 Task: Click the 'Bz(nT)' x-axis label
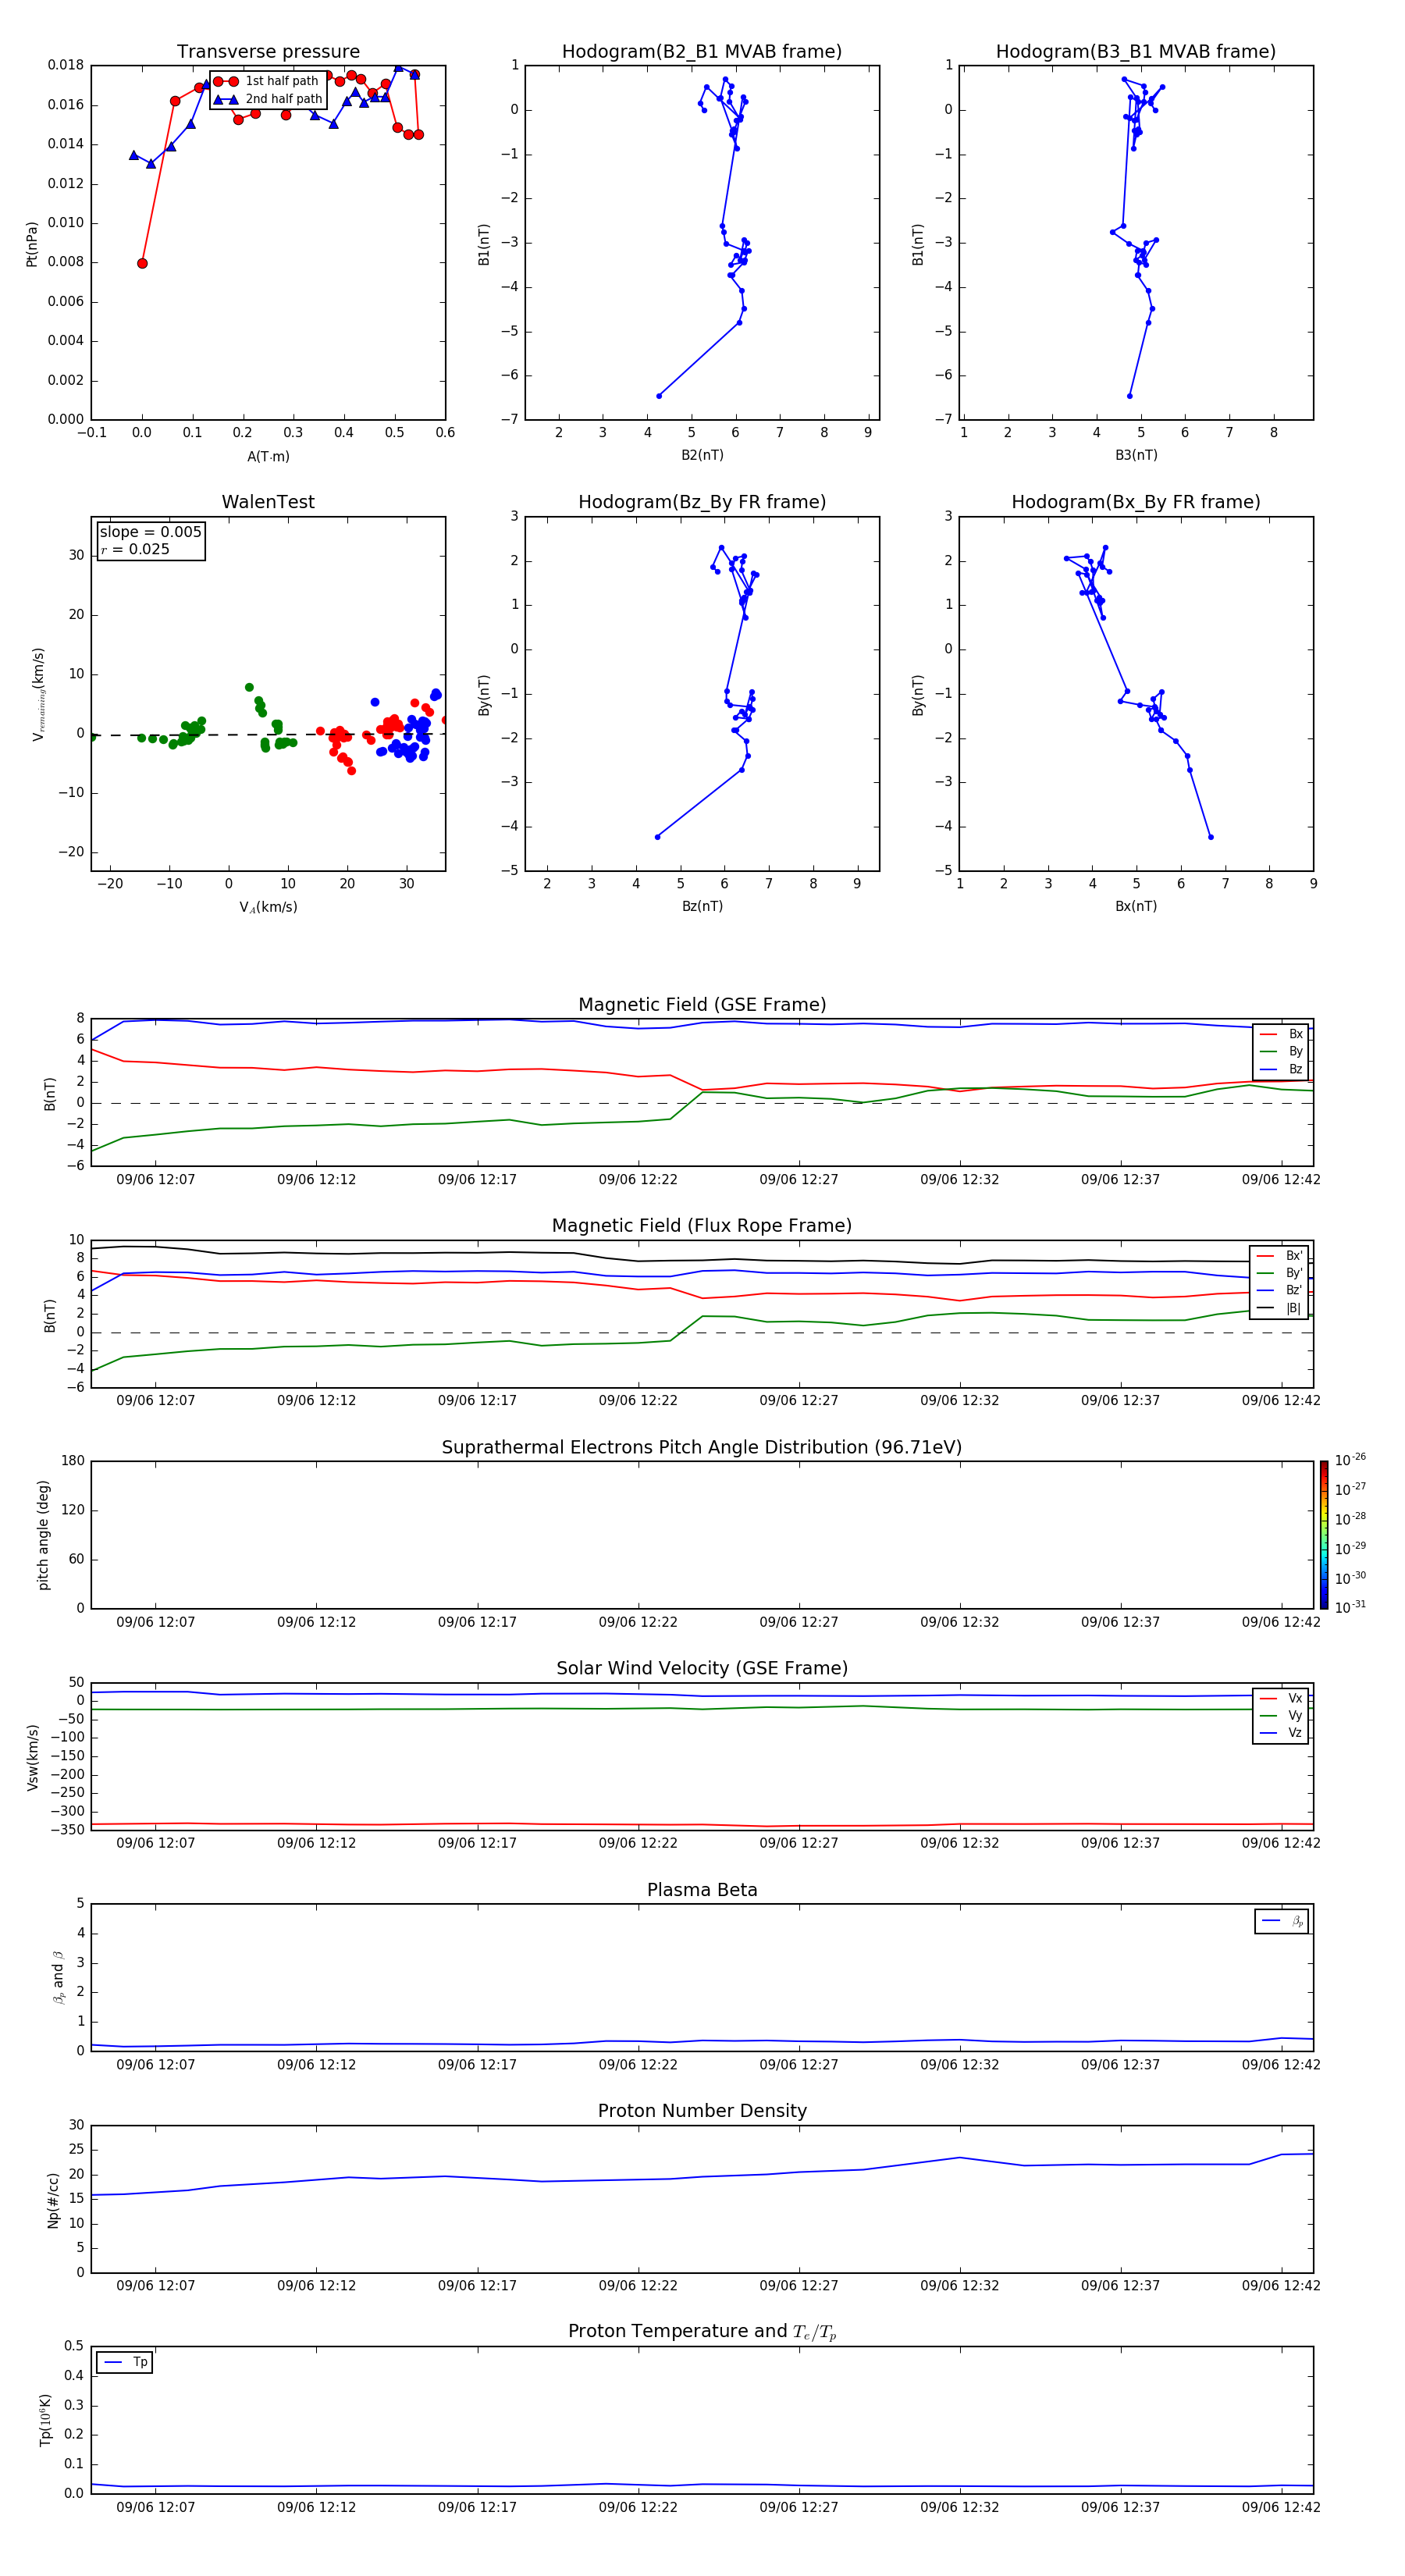pos(702,906)
